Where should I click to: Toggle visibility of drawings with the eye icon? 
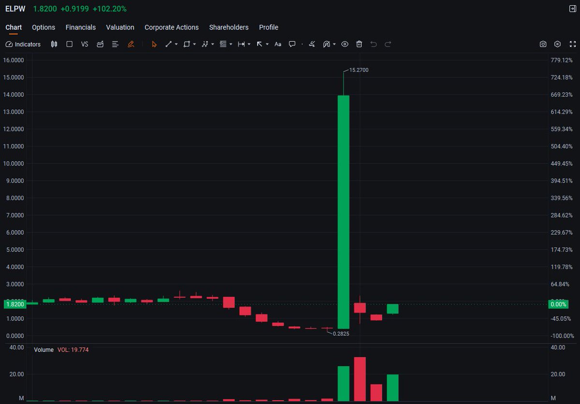coord(345,44)
